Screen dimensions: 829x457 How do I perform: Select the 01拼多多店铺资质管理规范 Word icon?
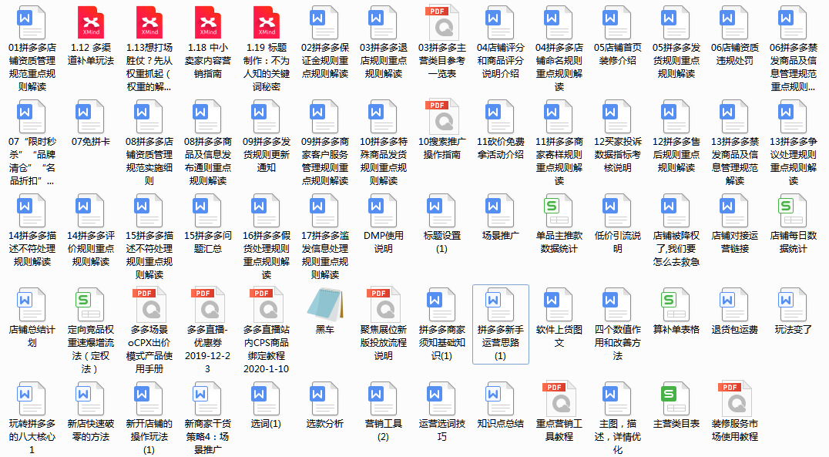[32, 22]
